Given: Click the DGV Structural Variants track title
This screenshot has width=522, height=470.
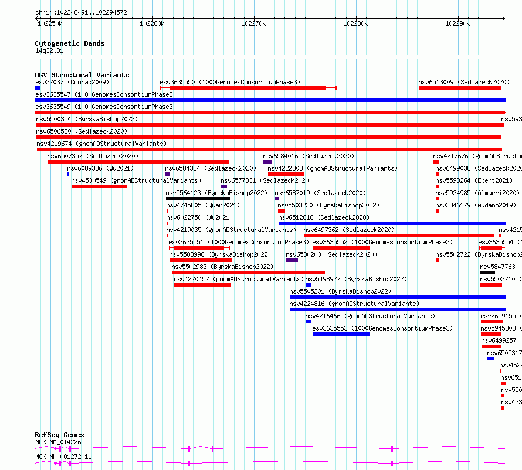Looking at the screenshot, I should (x=82, y=75).
